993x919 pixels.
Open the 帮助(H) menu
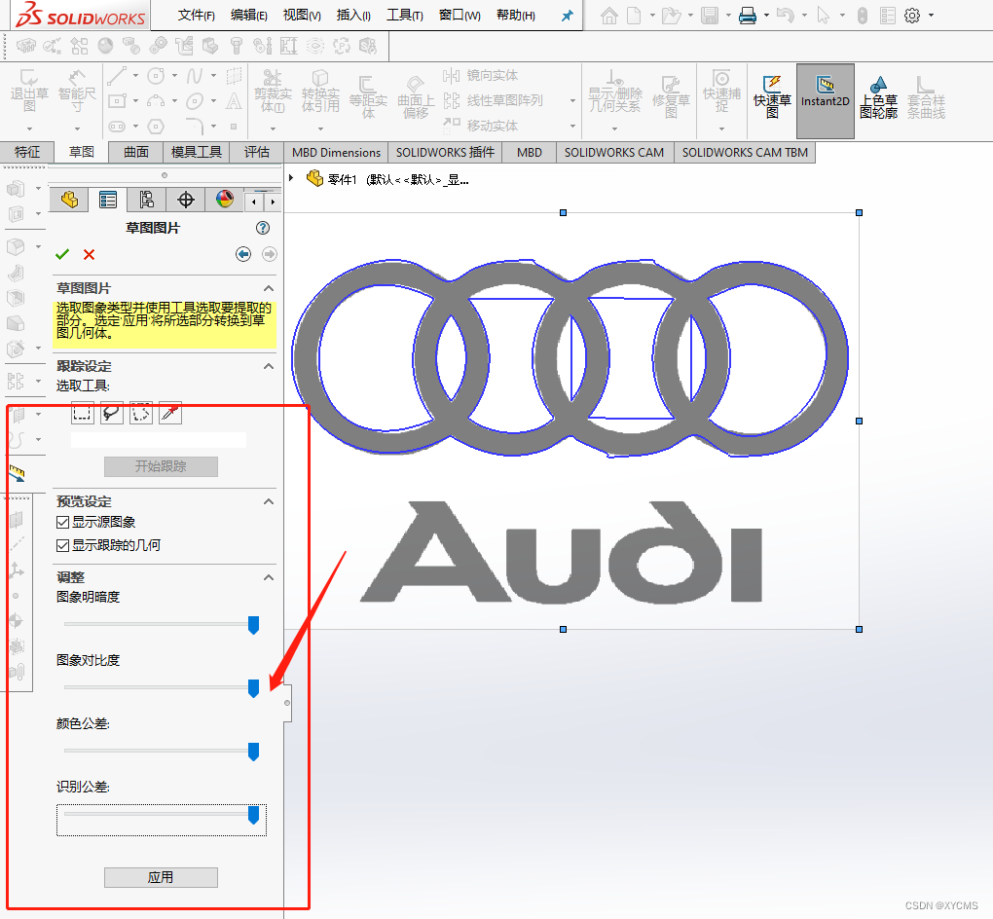point(516,16)
